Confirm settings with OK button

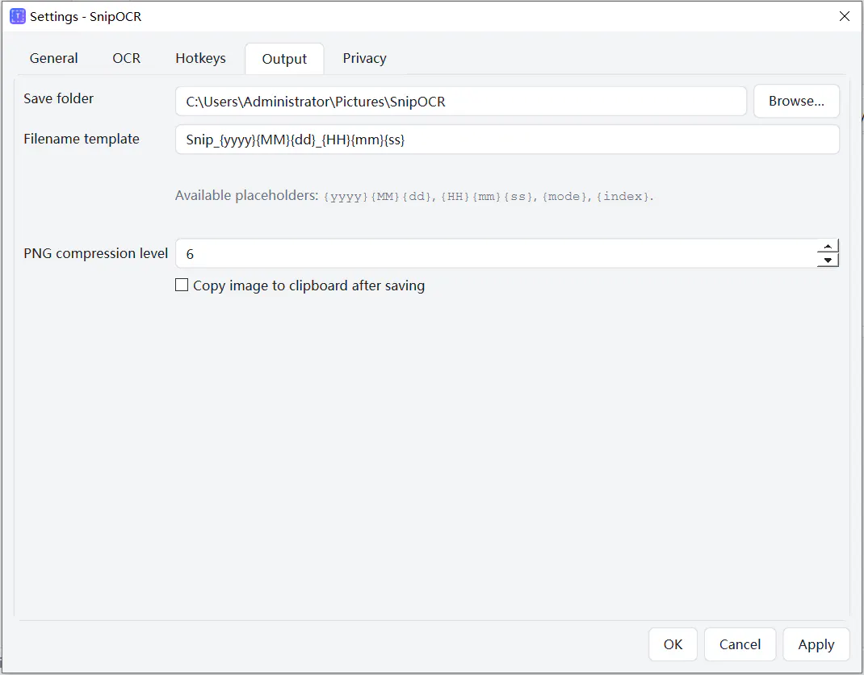[673, 644]
